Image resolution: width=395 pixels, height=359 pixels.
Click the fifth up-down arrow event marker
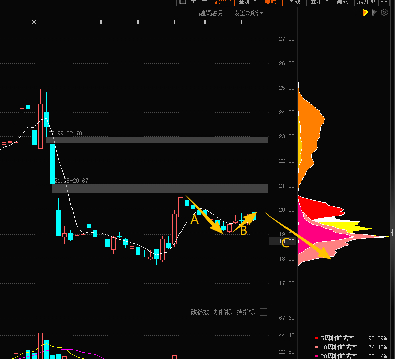pos(241,22)
